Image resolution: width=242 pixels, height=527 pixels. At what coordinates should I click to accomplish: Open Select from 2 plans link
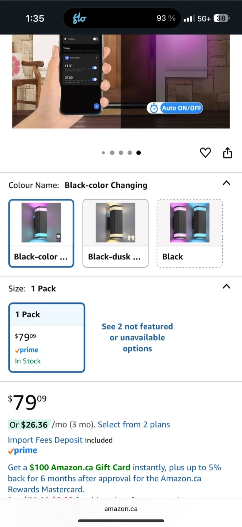(134, 425)
